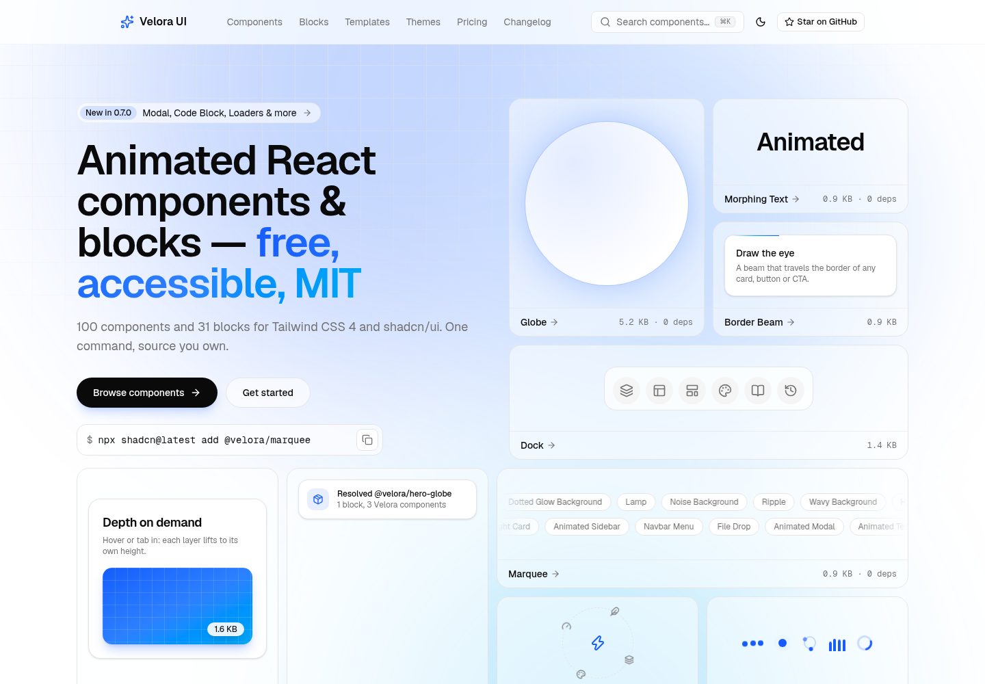
Task: Open the Themes nav item
Action: coord(423,22)
